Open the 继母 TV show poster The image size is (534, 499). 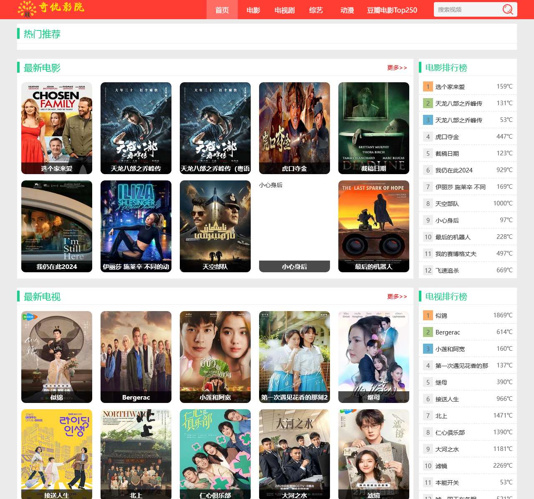pos(374,357)
